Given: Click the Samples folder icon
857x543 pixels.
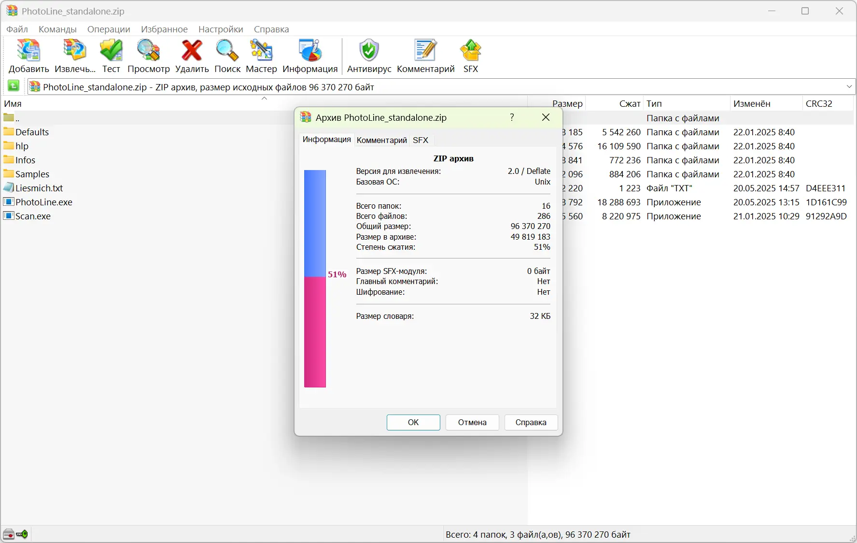Looking at the screenshot, I should [9, 173].
